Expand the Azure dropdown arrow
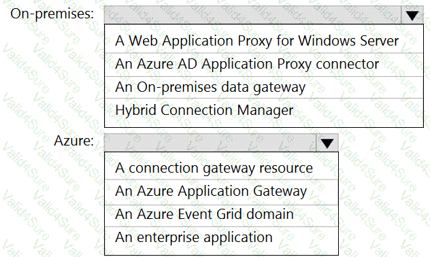430x257 pixels. point(327,143)
